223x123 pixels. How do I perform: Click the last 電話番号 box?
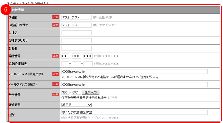[88, 56]
